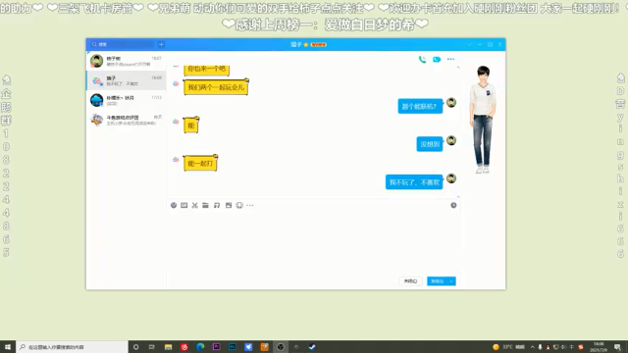Click the plus icon next to search

pyautogui.click(x=161, y=44)
